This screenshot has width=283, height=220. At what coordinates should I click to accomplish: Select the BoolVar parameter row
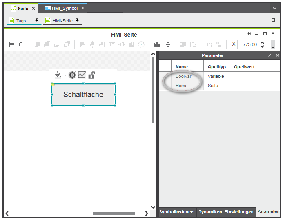point(183,76)
